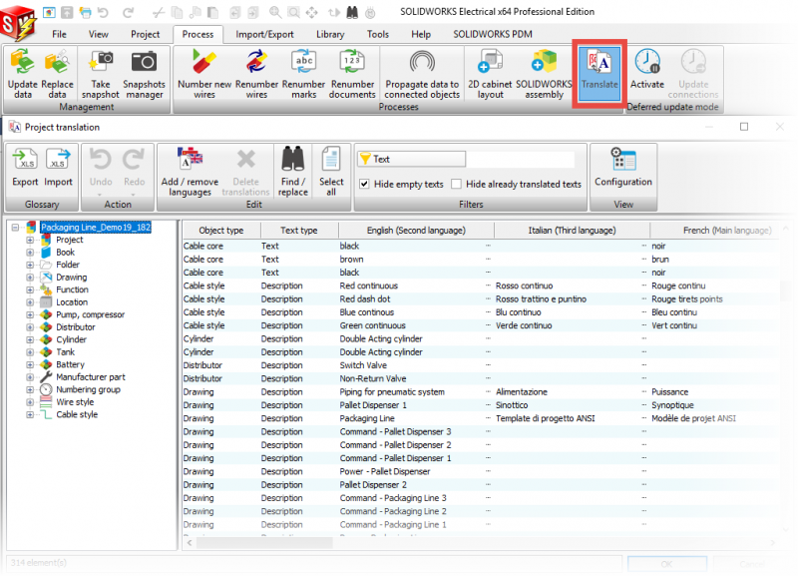The image size is (798, 576).
Task: Expand the Cable style node
Action: pos(30,414)
